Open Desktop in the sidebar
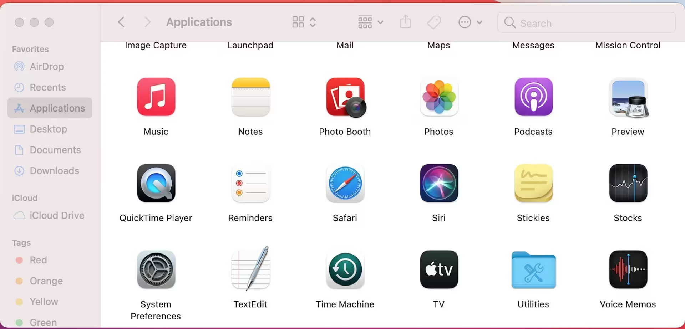 click(x=50, y=129)
